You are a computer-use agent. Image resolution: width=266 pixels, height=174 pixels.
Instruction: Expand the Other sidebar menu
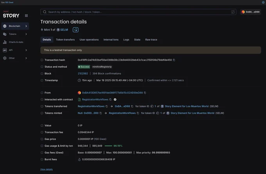(x=15, y=58)
